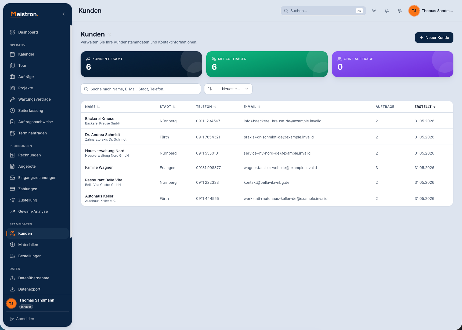Open Zahlungen menu item
The image size is (462, 330).
38,189
